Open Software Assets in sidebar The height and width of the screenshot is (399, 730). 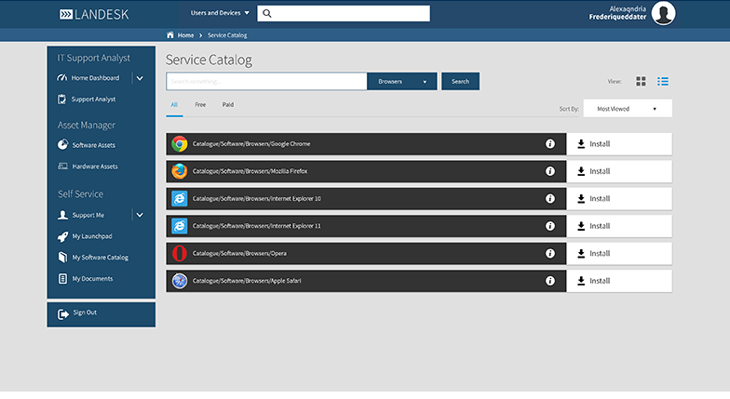click(x=94, y=145)
